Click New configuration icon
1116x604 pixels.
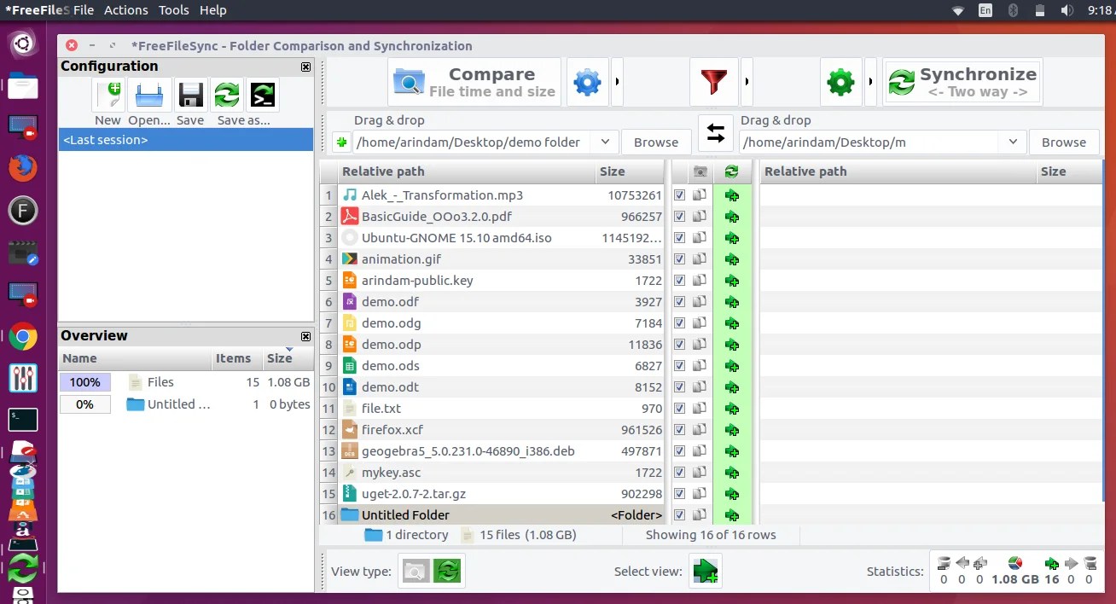108,95
